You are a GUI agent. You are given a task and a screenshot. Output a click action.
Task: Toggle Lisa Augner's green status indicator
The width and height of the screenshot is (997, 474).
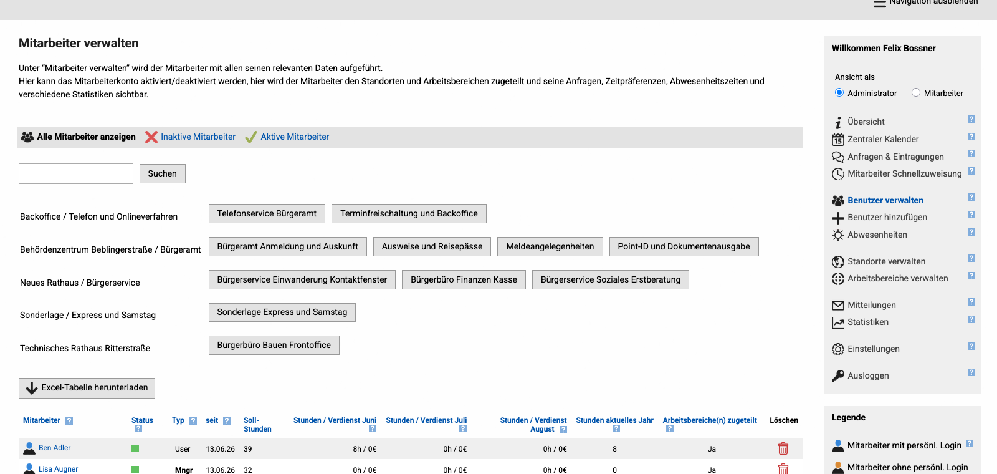[135, 470]
